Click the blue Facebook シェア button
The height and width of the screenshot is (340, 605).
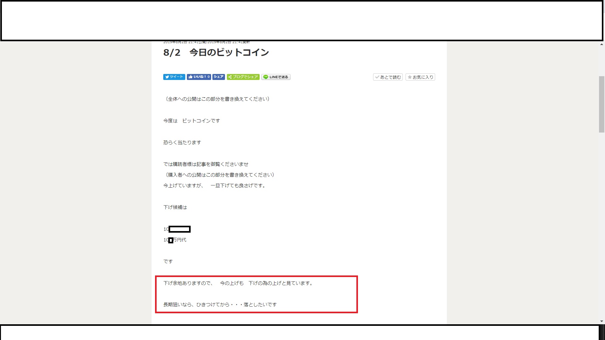218,77
